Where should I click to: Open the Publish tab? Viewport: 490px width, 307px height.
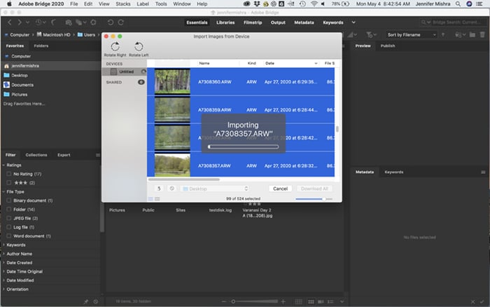pos(388,46)
